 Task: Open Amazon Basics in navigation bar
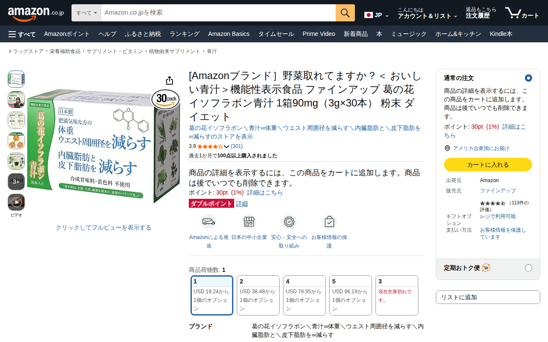(229, 34)
